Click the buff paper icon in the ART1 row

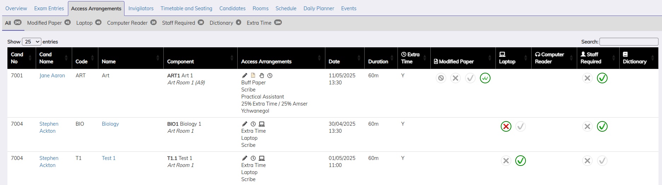(x=253, y=76)
